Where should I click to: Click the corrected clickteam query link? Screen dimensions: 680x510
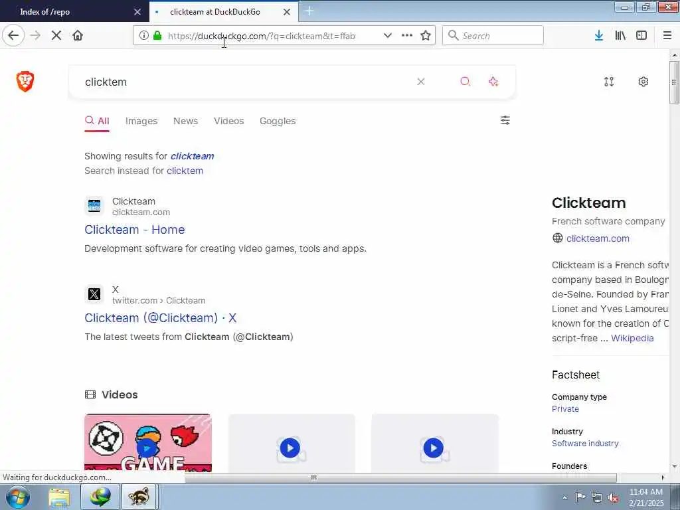coord(192,156)
